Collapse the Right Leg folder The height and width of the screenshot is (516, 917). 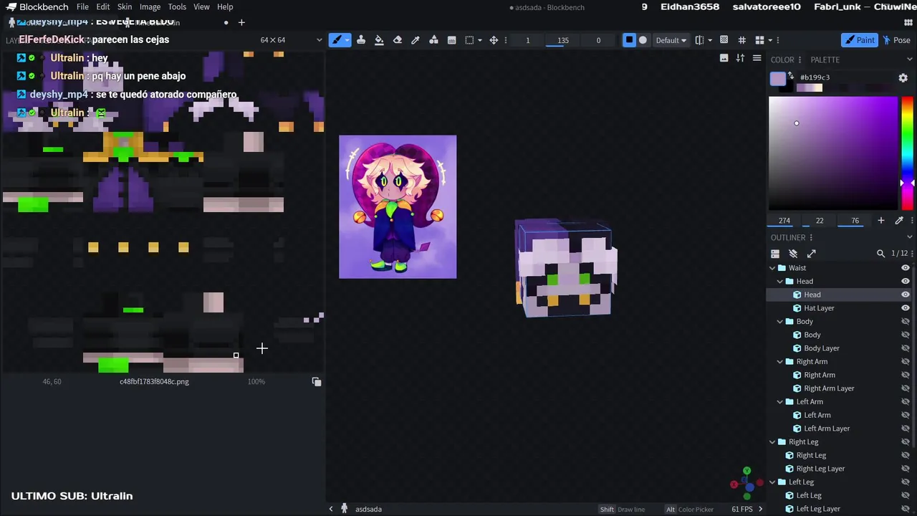point(772,442)
